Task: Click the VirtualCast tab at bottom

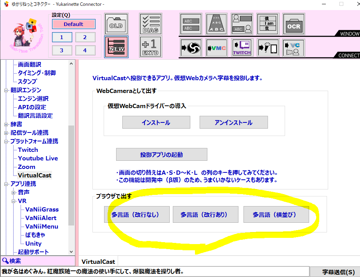Action: click(98, 262)
